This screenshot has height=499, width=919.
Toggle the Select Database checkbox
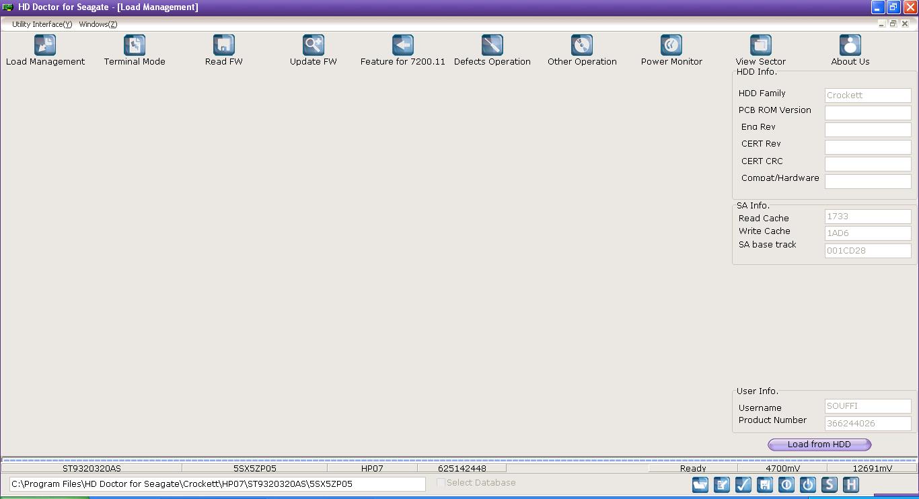click(441, 483)
